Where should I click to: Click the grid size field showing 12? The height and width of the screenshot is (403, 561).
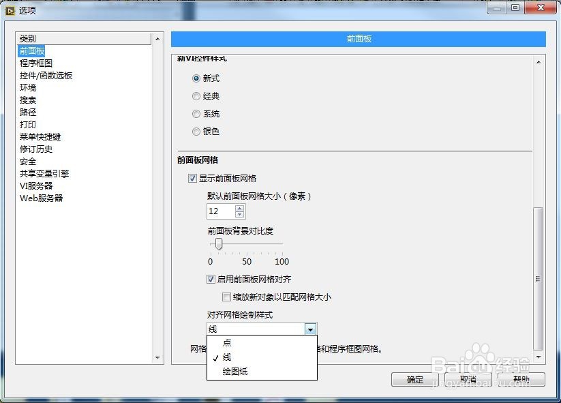pos(221,211)
